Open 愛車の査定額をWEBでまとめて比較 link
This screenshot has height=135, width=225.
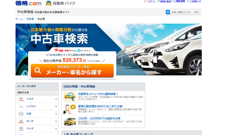click(100, 106)
